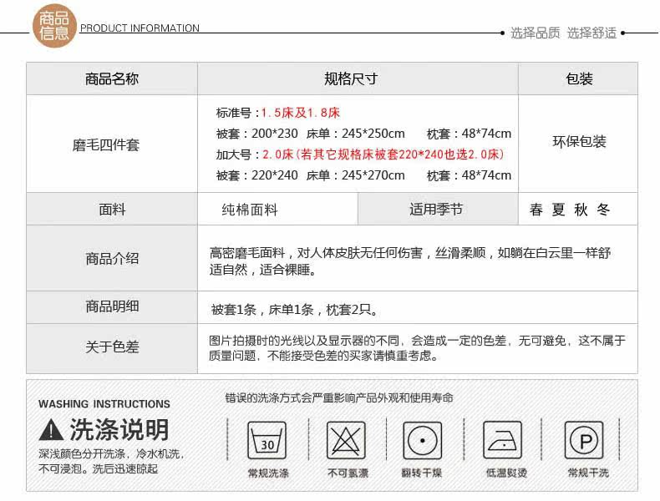
Task: Select the 适用季节 label cell
Action: click(x=436, y=210)
